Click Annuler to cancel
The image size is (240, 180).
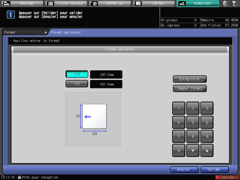click(184, 170)
